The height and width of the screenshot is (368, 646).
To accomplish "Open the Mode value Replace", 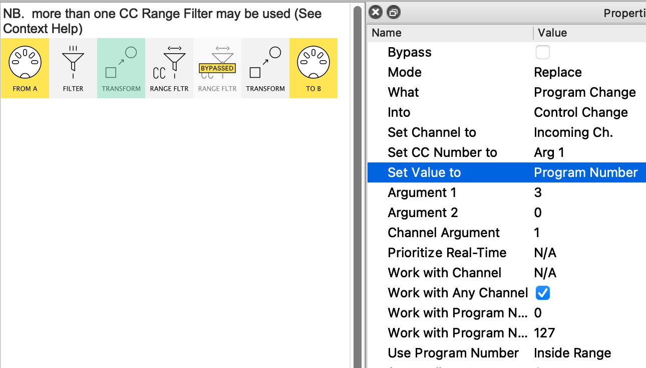I will 557,72.
